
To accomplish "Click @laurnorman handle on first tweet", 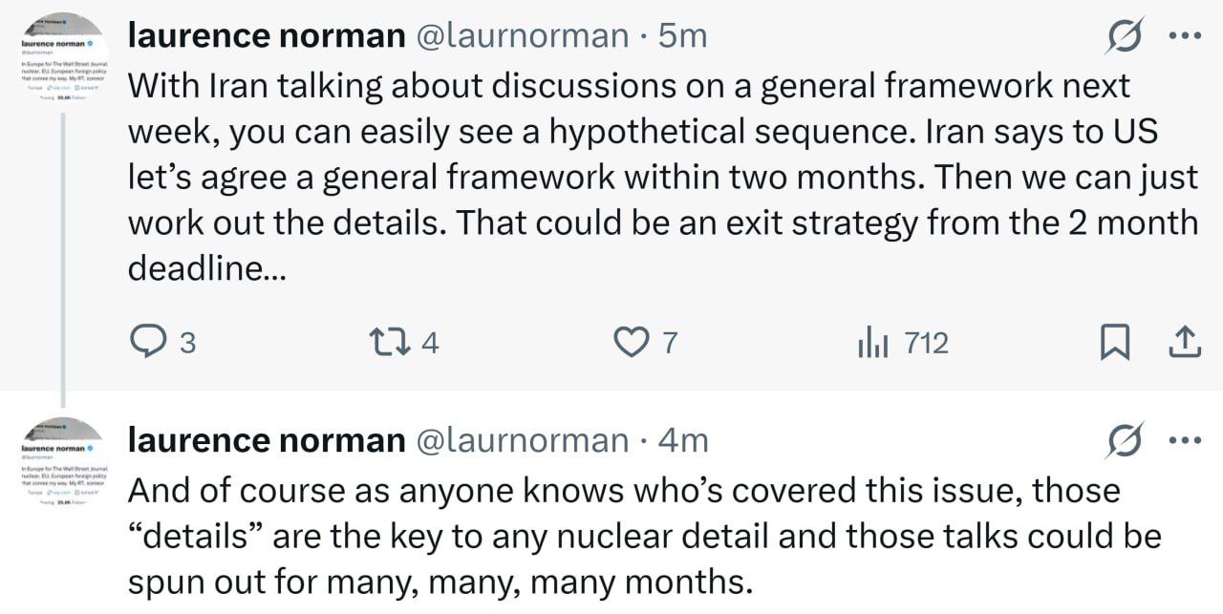I will coord(522,35).
